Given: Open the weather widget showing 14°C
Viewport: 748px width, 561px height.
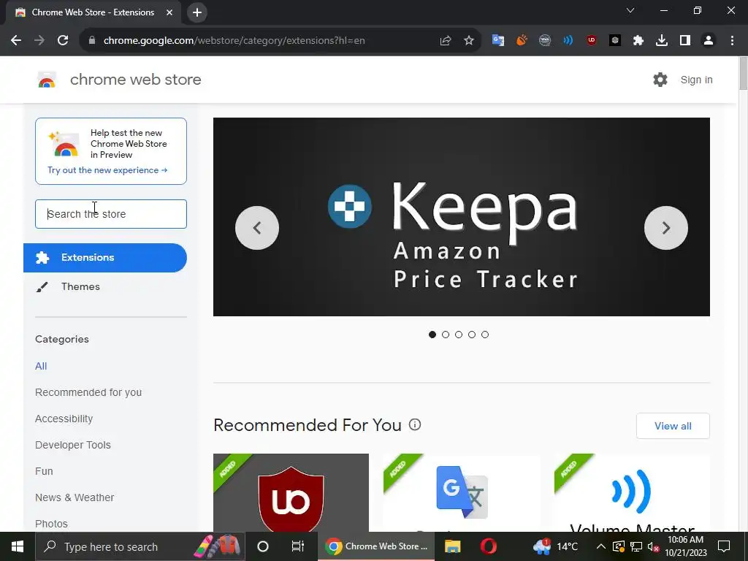Looking at the screenshot, I should 555,546.
